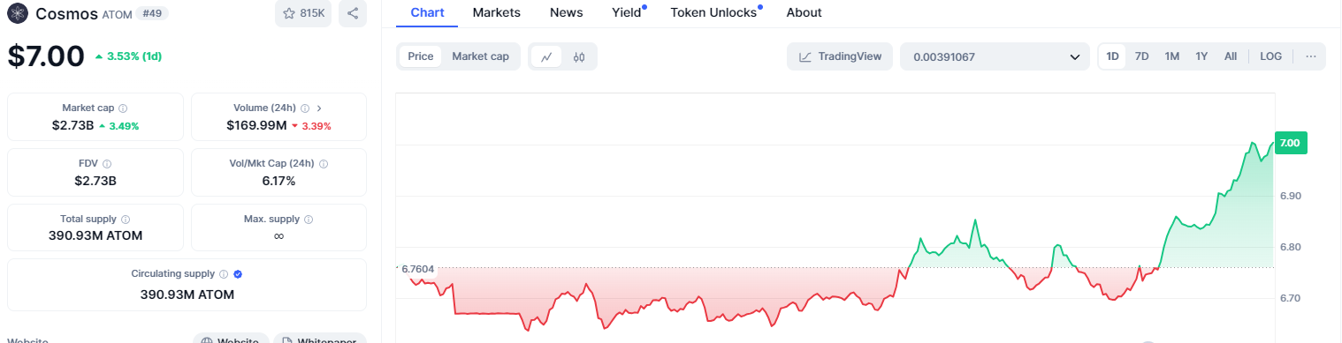Screen dimensions: 1342x343
Task: Click the Circulating supply verified badge
Action: tap(238, 274)
